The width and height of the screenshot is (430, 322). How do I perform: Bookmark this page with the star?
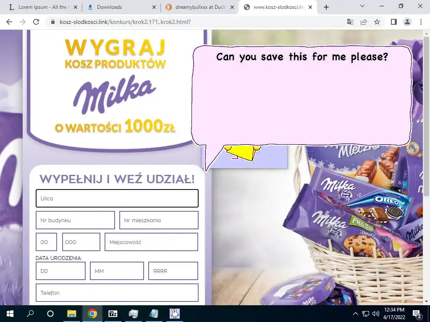click(377, 22)
